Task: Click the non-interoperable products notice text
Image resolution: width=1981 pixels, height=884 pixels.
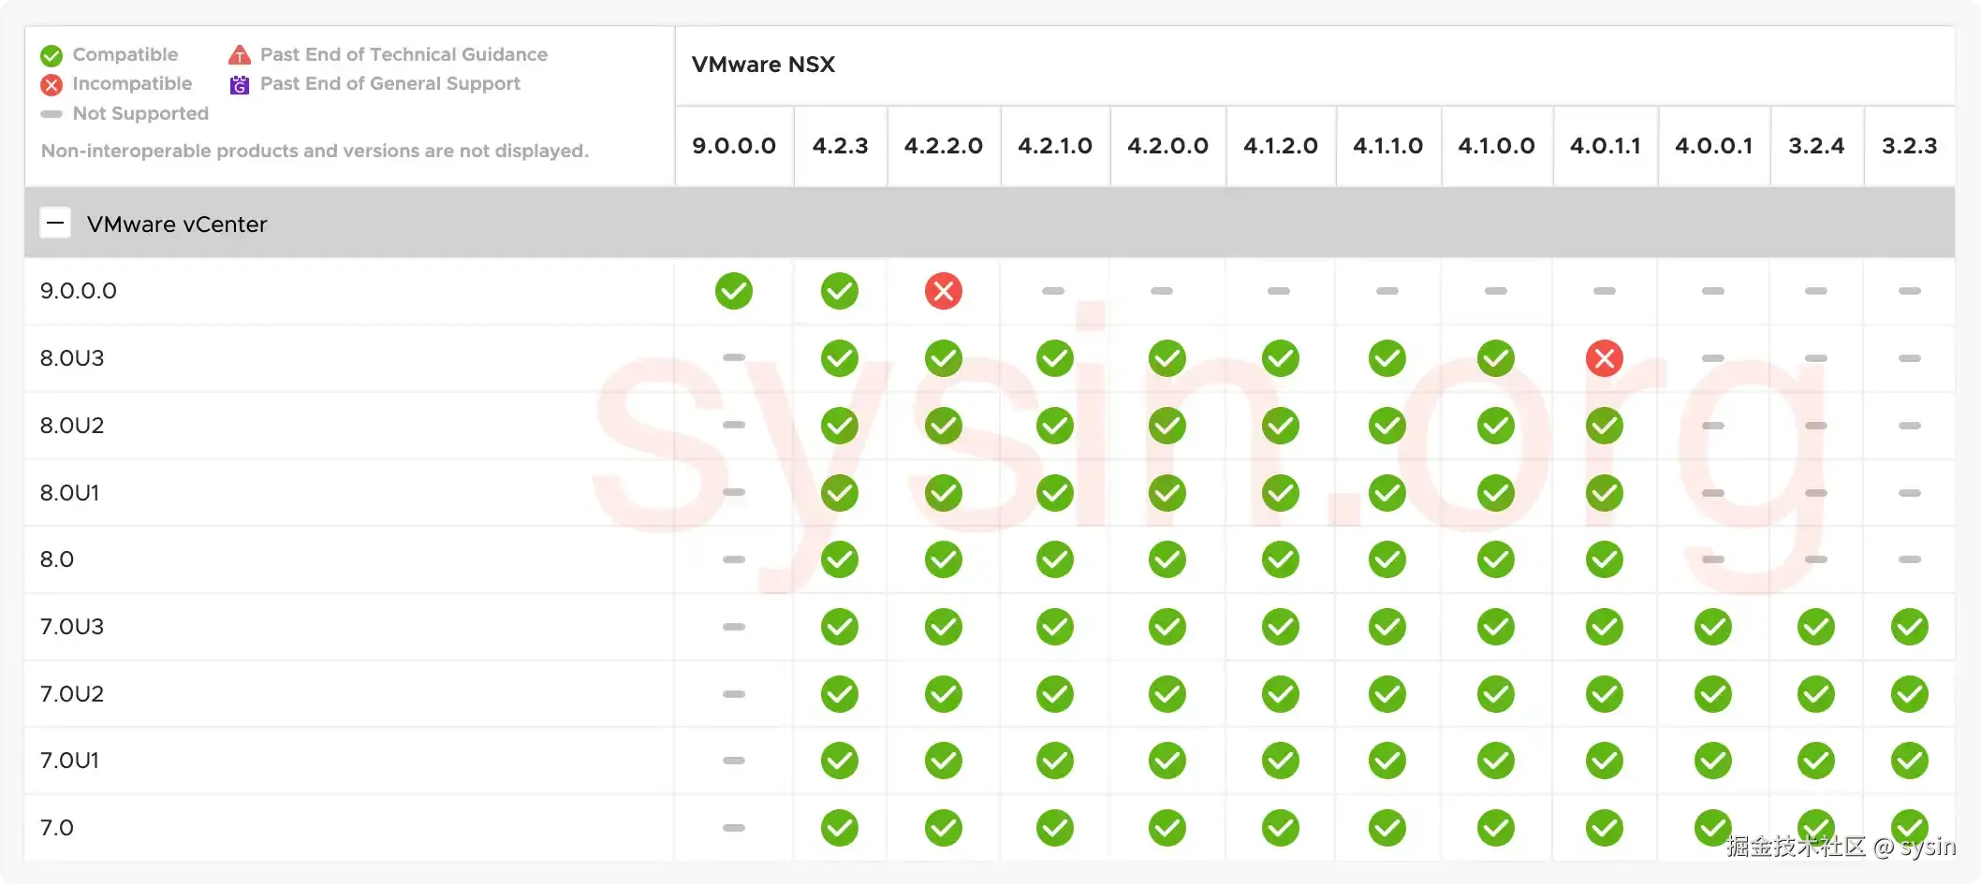Action: point(315,151)
